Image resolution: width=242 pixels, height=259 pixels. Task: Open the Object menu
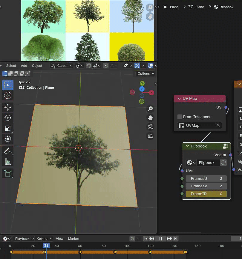[x=37, y=66]
